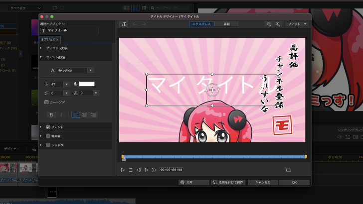Image resolution: width=363 pixels, height=204 pixels.
Task: Expand the プリセット文字 section
Action: [x=41, y=48]
